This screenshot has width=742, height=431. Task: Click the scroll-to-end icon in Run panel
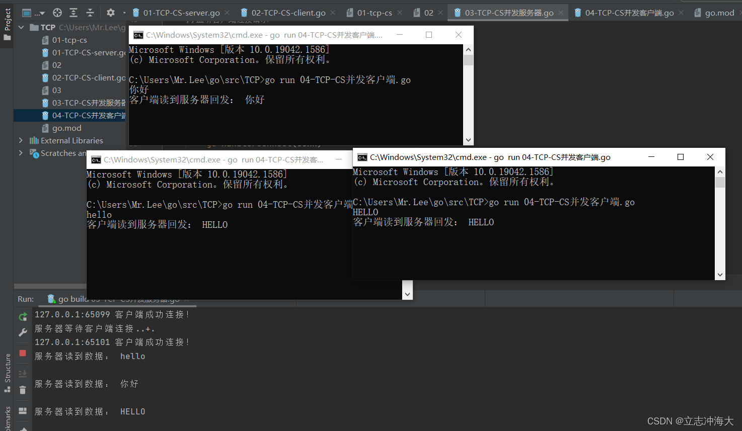pyautogui.click(x=23, y=374)
